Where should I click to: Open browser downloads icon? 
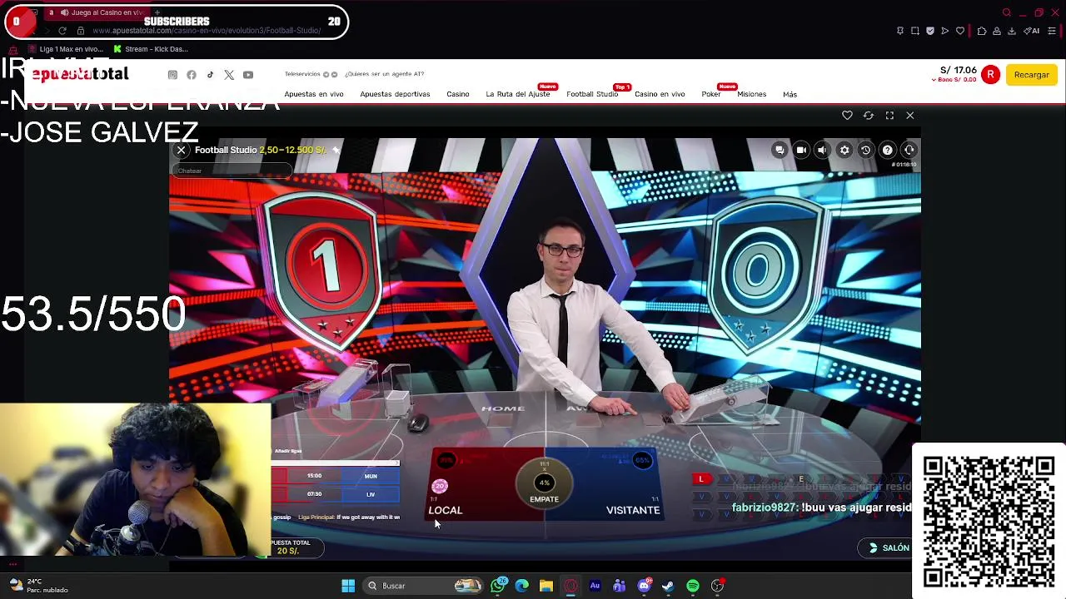click(x=1012, y=31)
